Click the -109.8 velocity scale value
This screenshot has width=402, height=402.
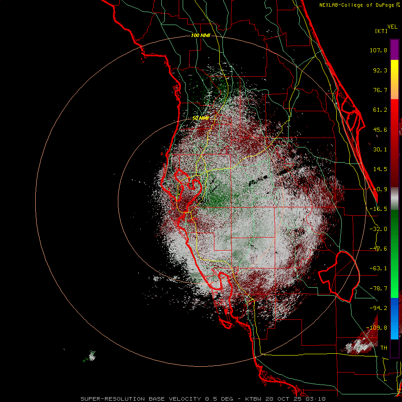[x=377, y=328]
